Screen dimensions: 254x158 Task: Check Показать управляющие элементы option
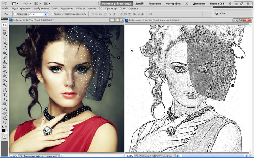click(53, 14)
